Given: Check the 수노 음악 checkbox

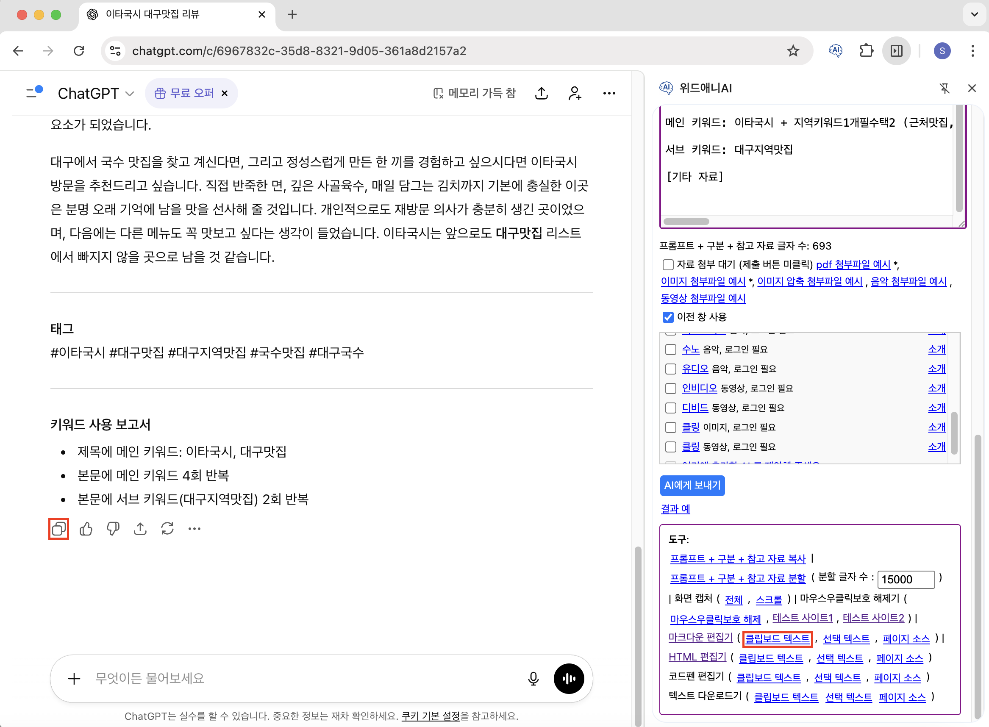Looking at the screenshot, I should pyautogui.click(x=670, y=350).
